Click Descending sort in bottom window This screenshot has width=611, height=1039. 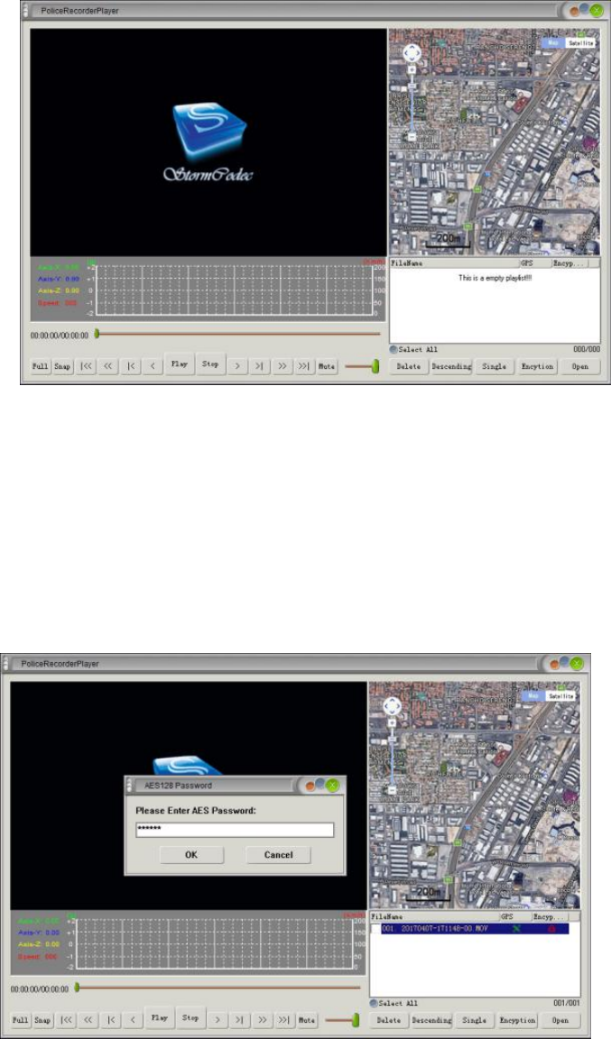[x=432, y=1020]
